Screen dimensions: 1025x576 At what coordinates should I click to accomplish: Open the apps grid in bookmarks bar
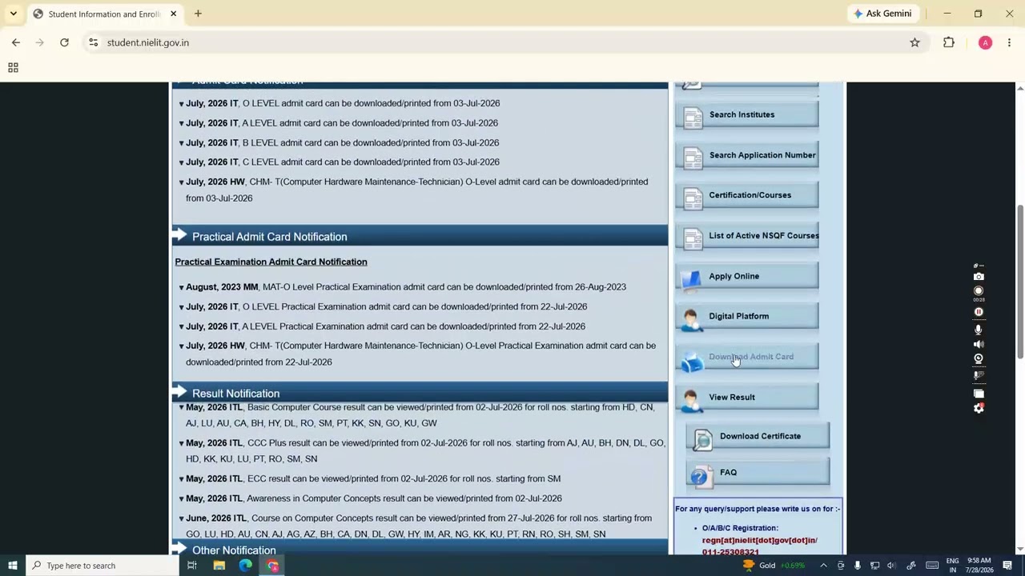click(x=13, y=68)
